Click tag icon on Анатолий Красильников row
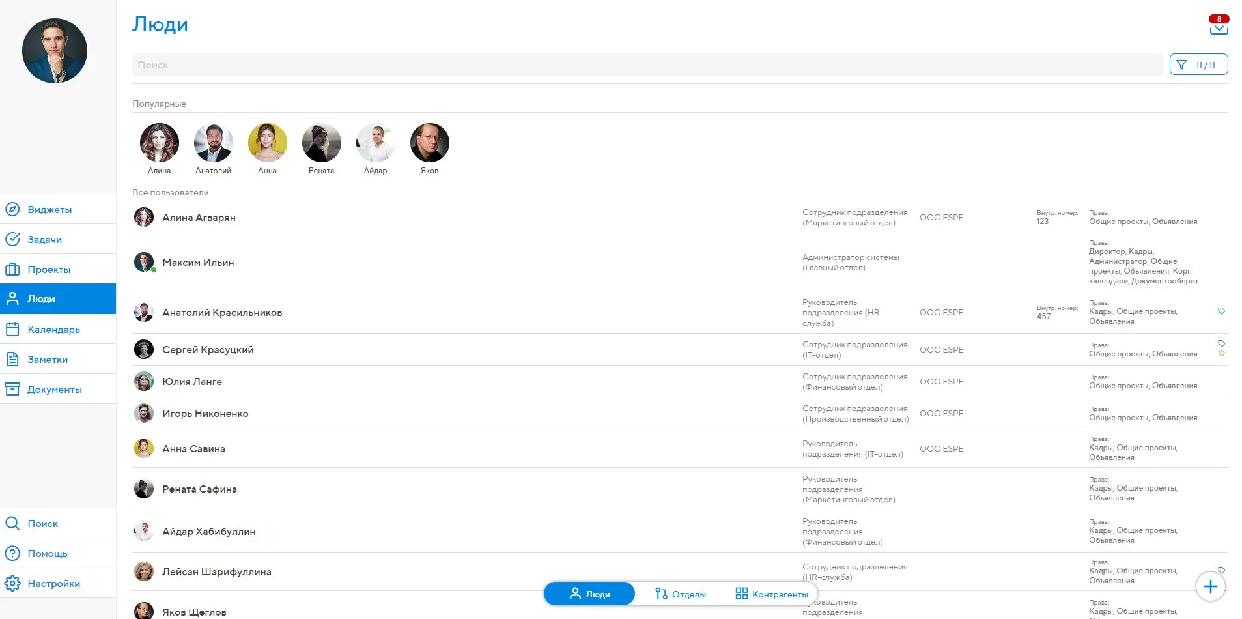This screenshot has width=1242, height=619. tap(1221, 311)
